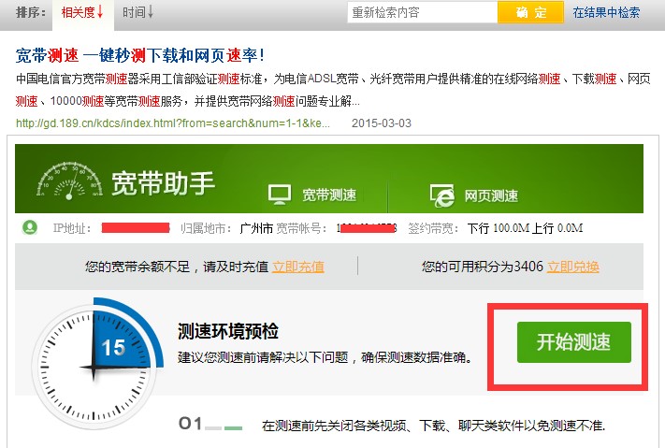The width and height of the screenshot is (665, 448).
Task: Click the yellow 确定 button
Action: [x=530, y=12]
